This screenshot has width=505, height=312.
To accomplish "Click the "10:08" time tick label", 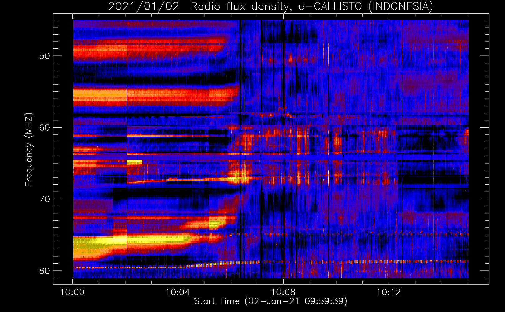I will click(x=283, y=292).
